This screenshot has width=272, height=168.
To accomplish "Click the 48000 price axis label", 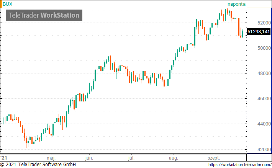I will 264,73.
